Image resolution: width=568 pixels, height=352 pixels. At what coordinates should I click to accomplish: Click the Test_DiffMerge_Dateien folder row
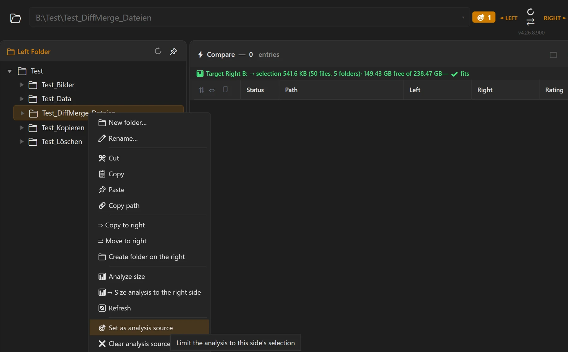98,113
